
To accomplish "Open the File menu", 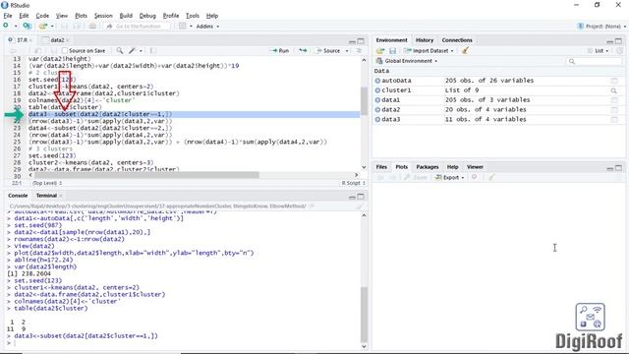I will [x=8, y=16].
